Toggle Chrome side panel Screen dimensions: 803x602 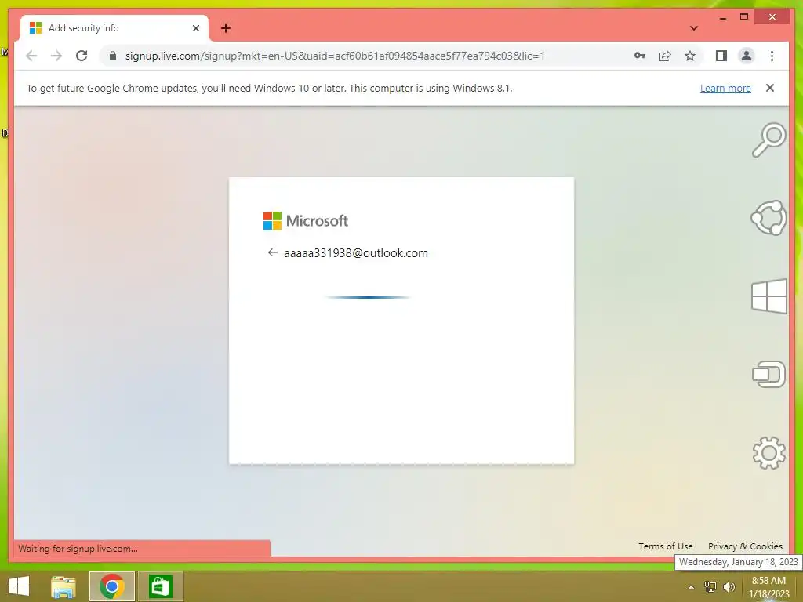[x=721, y=56]
